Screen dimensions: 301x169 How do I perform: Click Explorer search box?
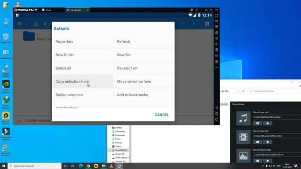(275, 91)
